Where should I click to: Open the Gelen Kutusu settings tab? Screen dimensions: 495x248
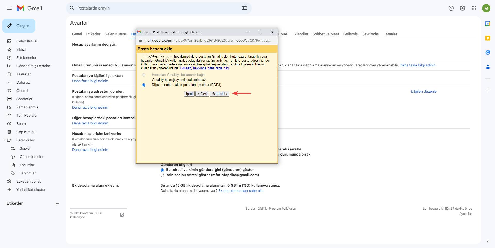point(116,34)
